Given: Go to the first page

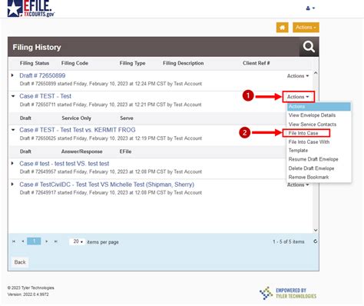Looking at the screenshot, I should point(14,241).
